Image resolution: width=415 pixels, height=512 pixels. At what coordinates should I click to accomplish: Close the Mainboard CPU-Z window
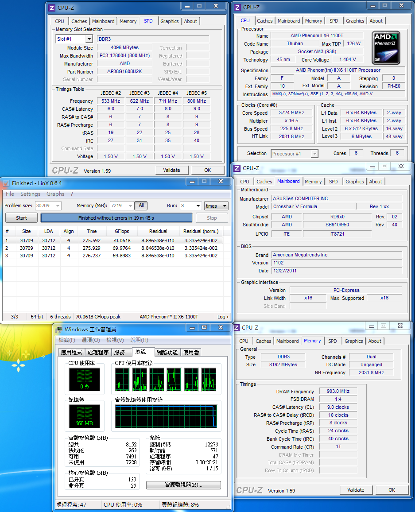[x=401, y=167]
